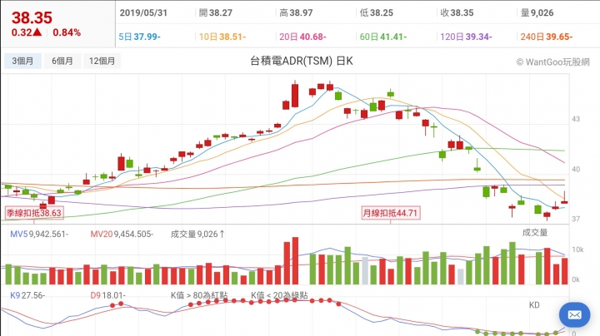Click the 成交量 9,026 label
Viewport: 600px width, 336px height.
tap(197, 234)
